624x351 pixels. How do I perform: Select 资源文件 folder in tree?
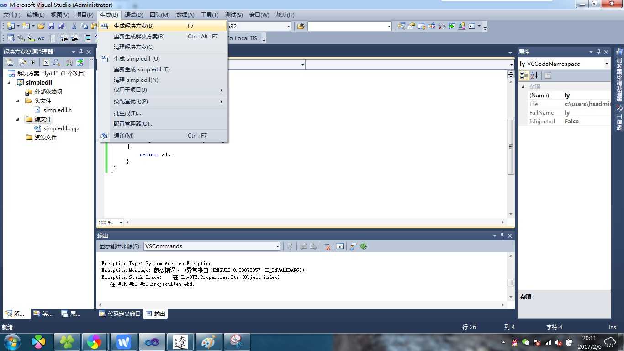pyautogui.click(x=46, y=138)
